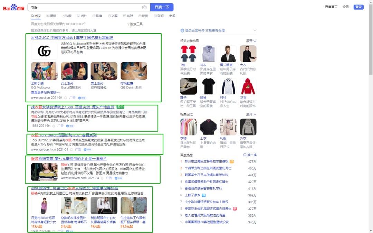Image resolution: width=373 pixels, height=233 pixels.
Task: Open the Gucci 女士系列 thumbnail
Action: click(74, 71)
